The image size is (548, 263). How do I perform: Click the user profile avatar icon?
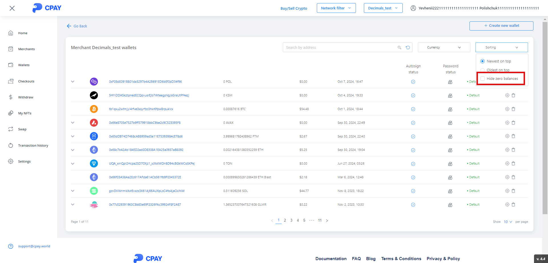click(x=413, y=8)
